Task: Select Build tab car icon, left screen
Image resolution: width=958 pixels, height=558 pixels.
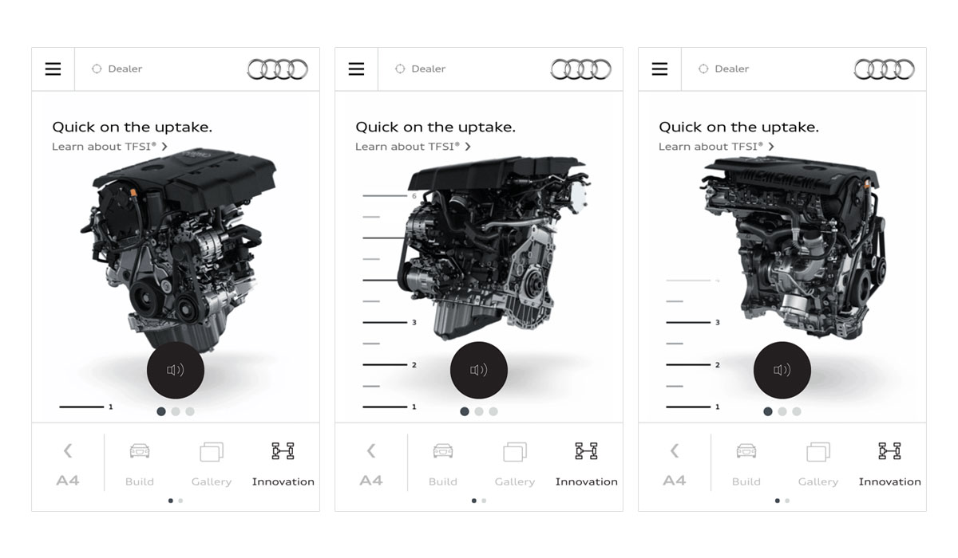Action: click(140, 451)
